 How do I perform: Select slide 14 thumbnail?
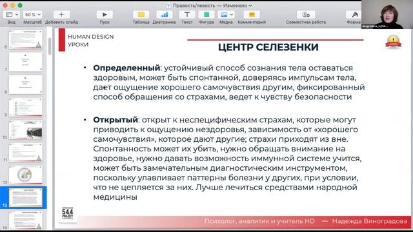pyautogui.click(x=26, y=220)
